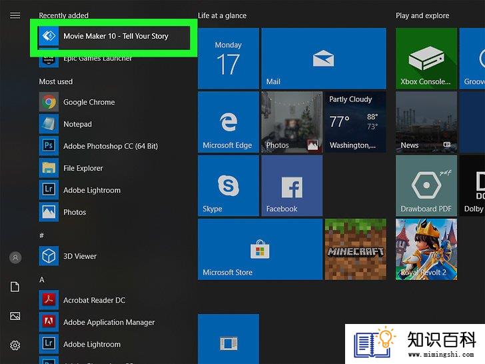The height and width of the screenshot is (364, 485).
Task: Launch Adobe Photoshop CC (64 Bit)
Action: (x=114, y=146)
